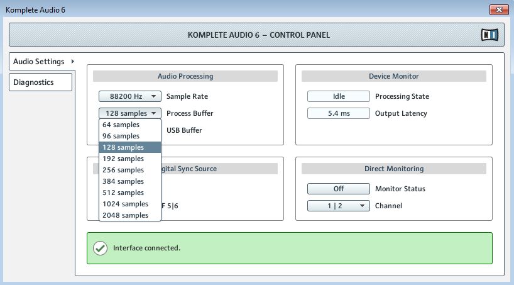This screenshot has width=514, height=285.
Task: Click the Audio Processing section header
Action: 185,76
